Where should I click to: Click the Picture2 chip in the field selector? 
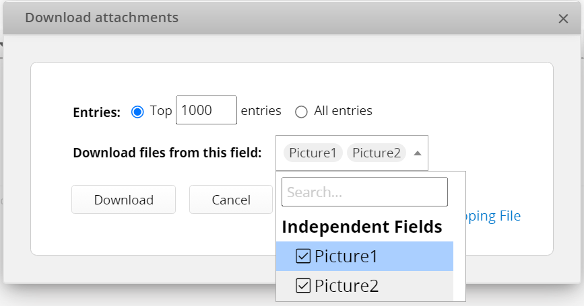tap(377, 153)
